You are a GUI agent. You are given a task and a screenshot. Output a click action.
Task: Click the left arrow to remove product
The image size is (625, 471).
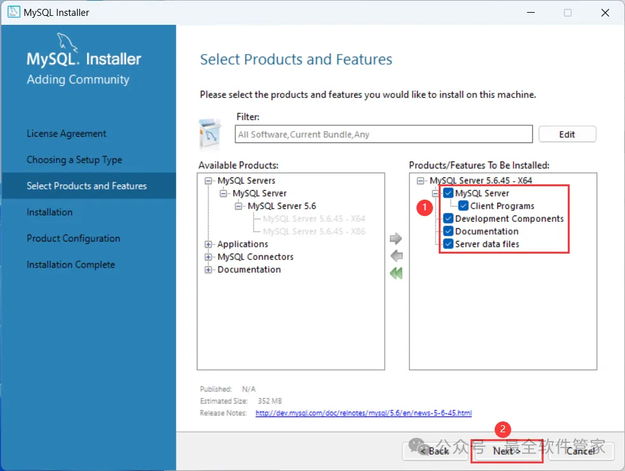coord(397,256)
